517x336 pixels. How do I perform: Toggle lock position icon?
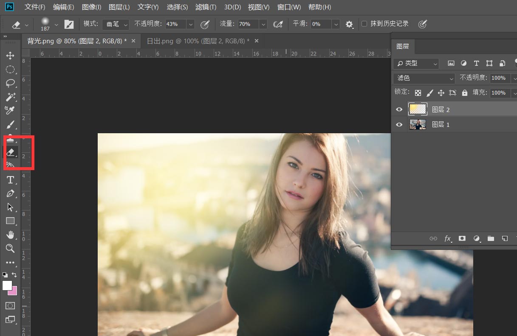pos(441,92)
